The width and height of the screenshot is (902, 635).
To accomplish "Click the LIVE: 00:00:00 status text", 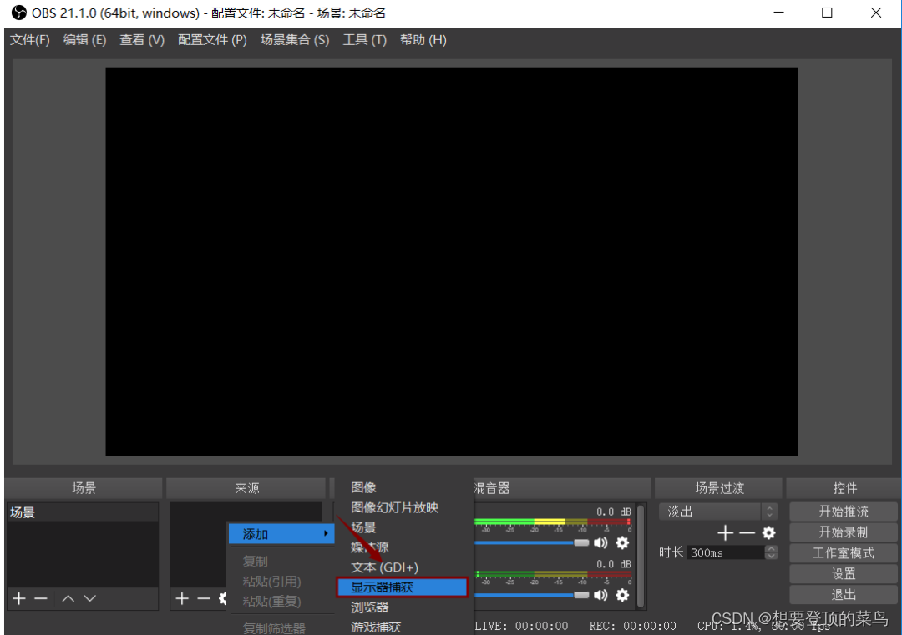I will tap(521, 626).
